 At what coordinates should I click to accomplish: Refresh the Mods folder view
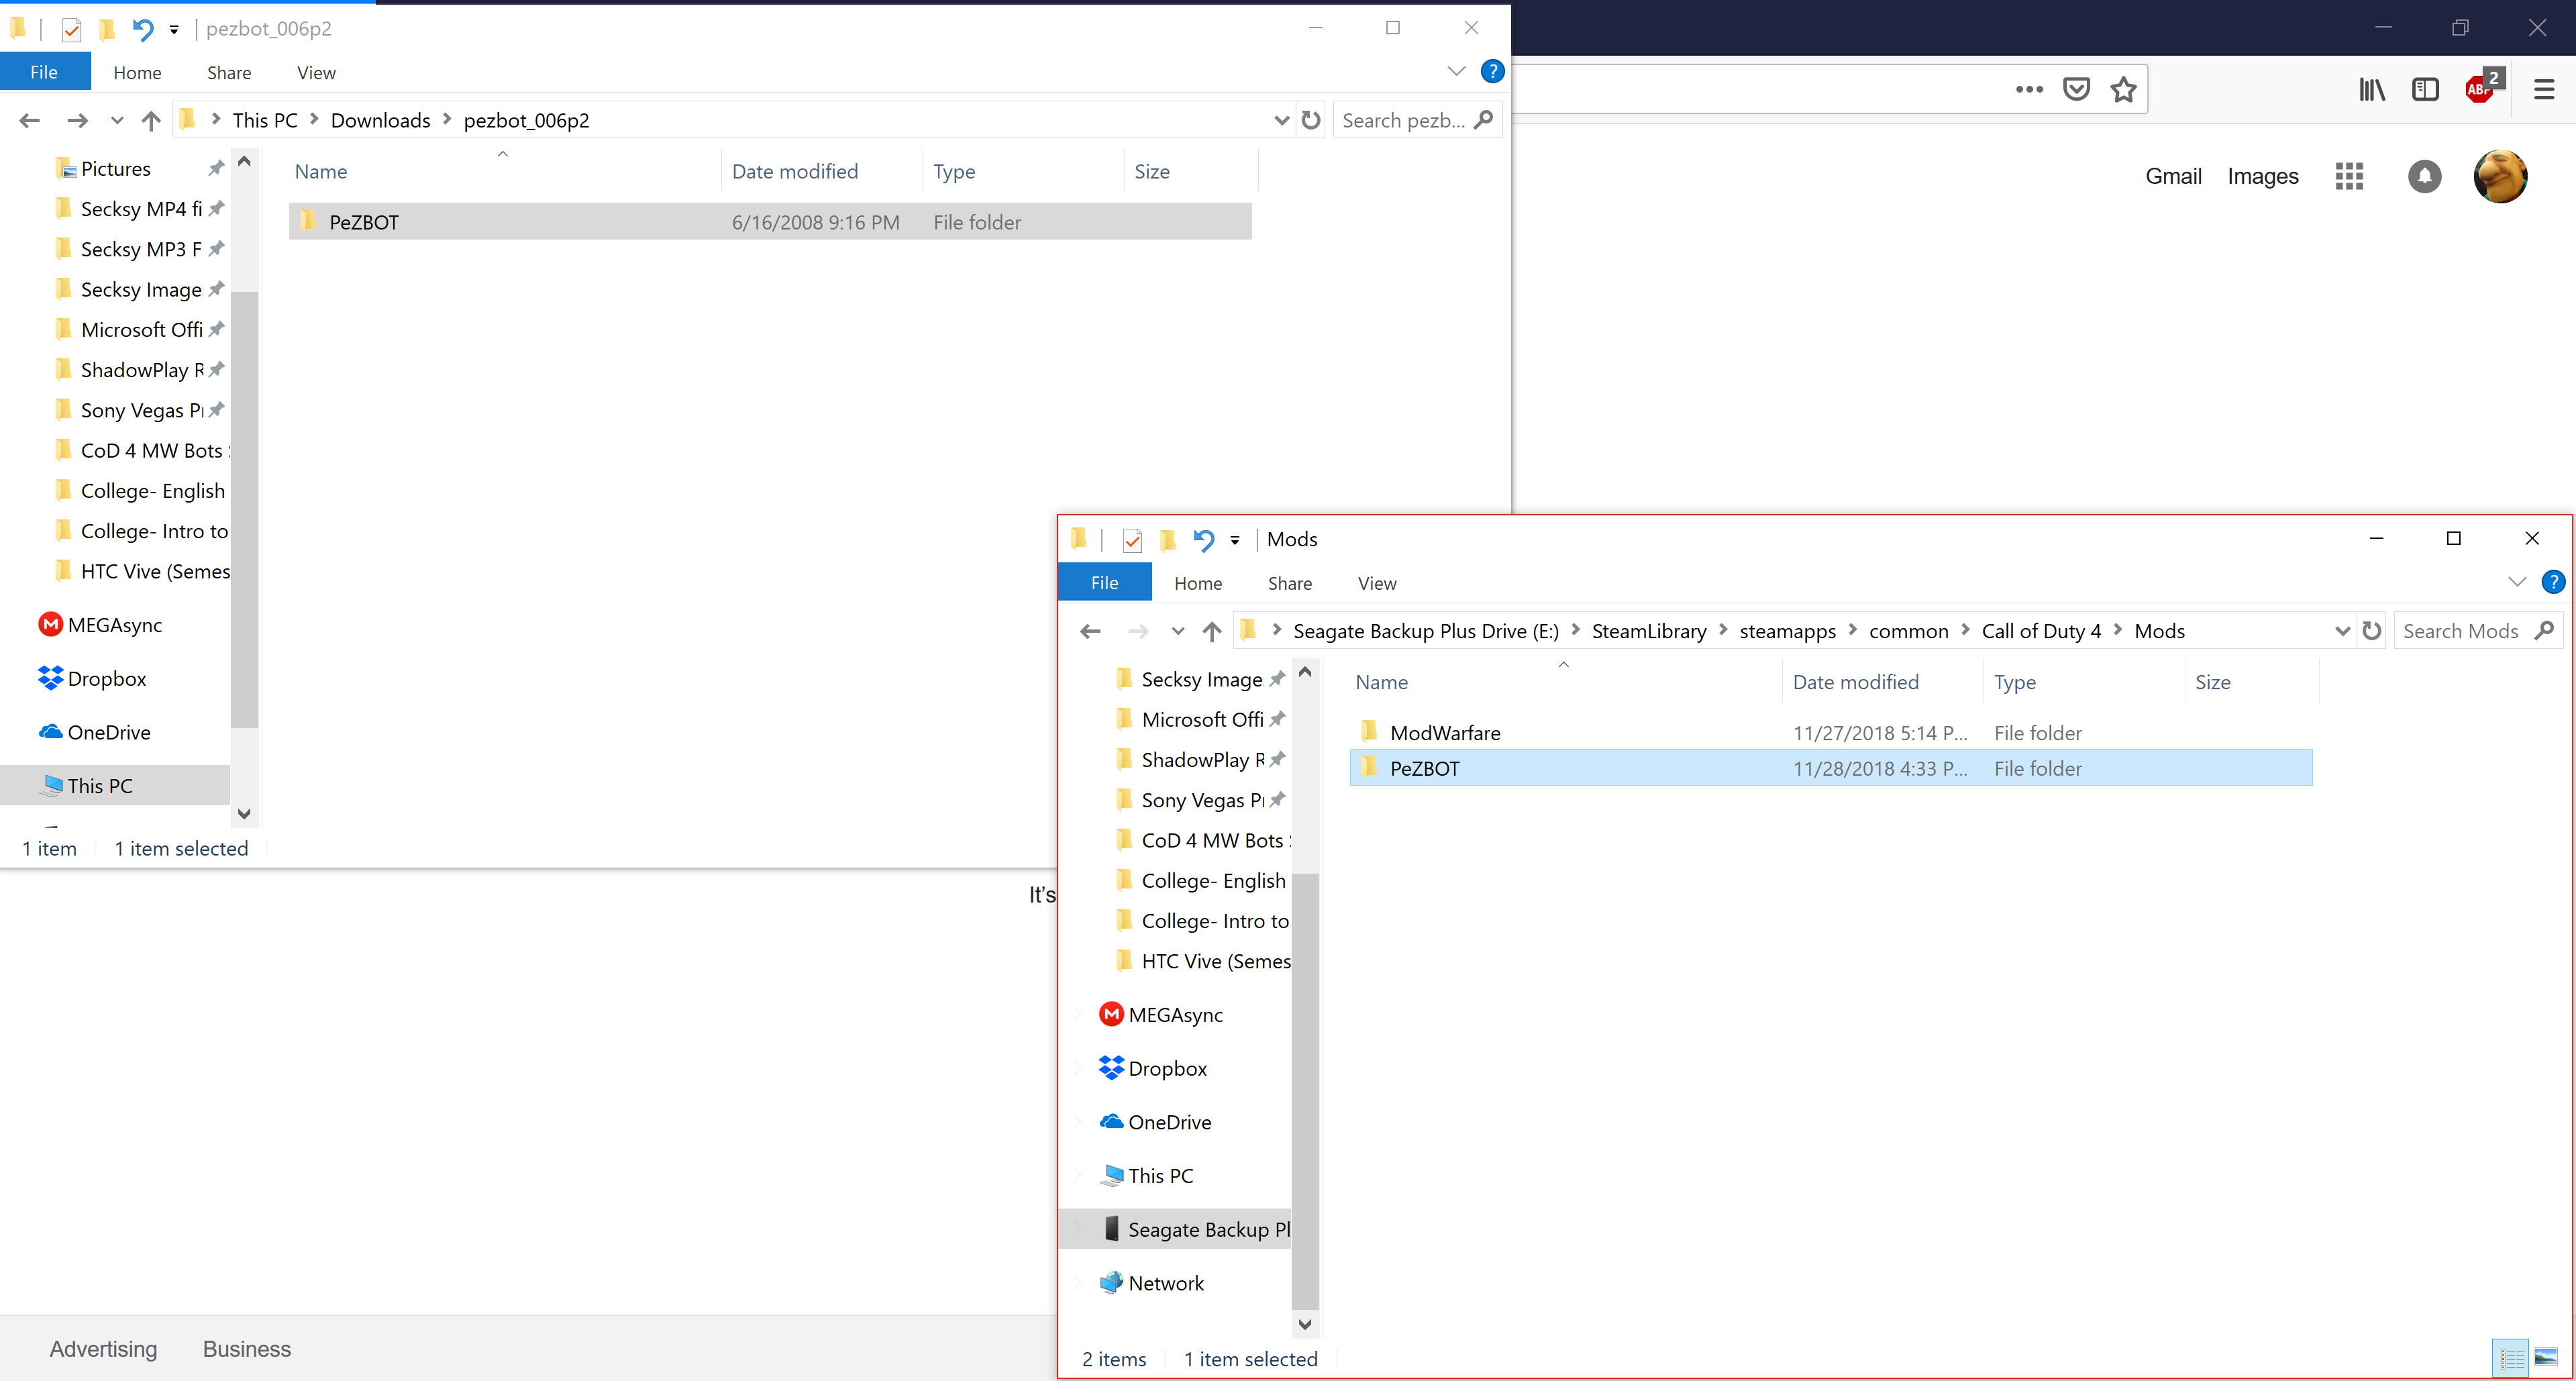(2372, 631)
